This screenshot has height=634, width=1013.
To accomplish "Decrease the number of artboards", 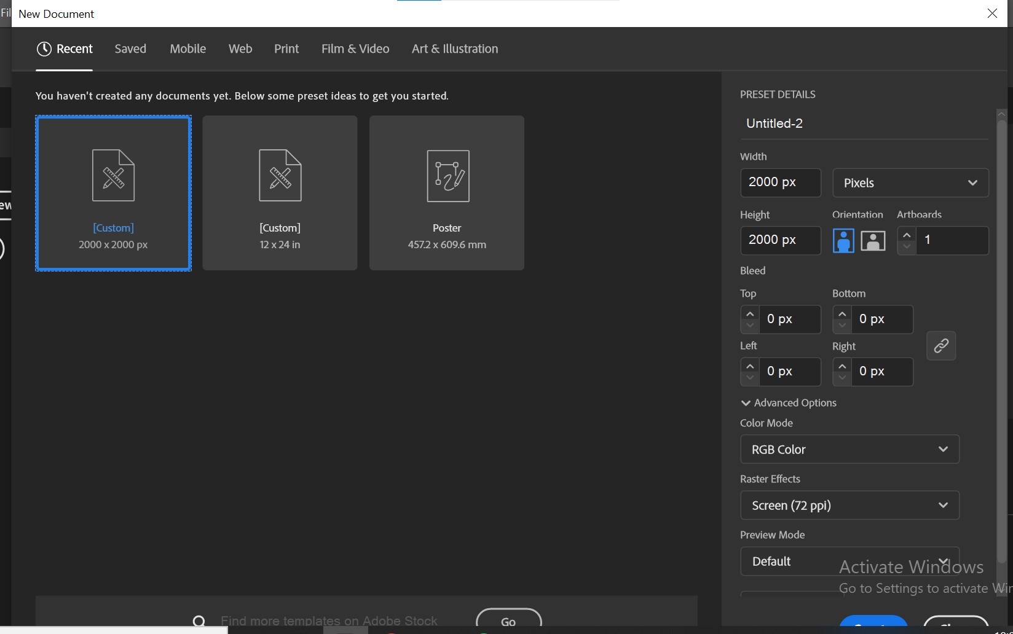I will pyautogui.click(x=907, y=247).
